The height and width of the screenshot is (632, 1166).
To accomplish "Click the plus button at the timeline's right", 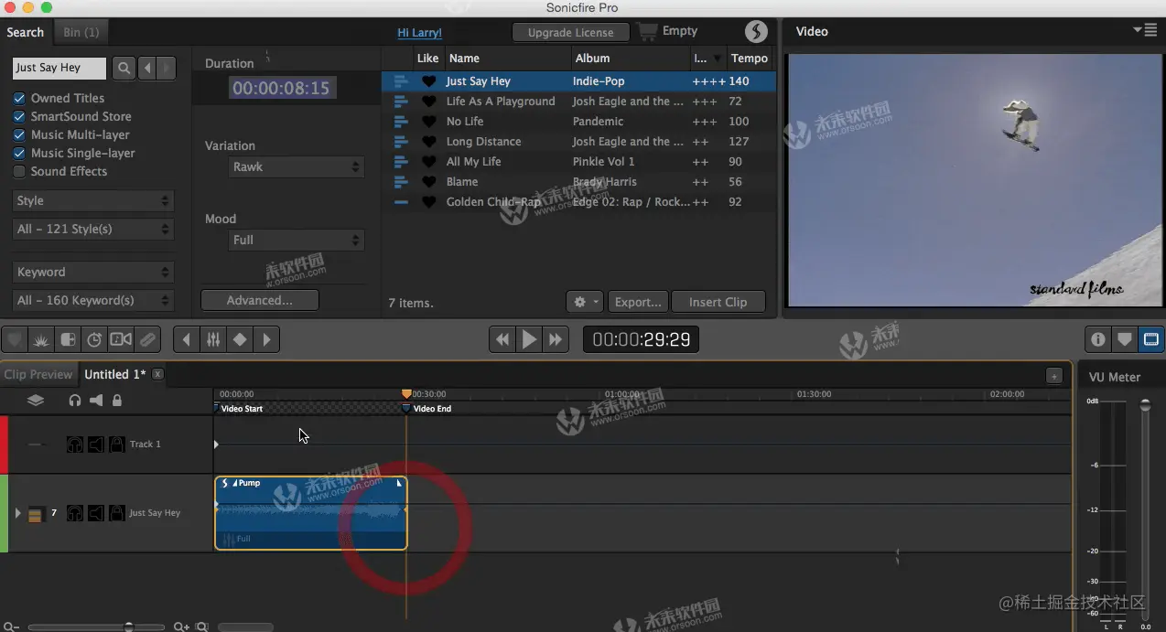I will (1054, 375).
